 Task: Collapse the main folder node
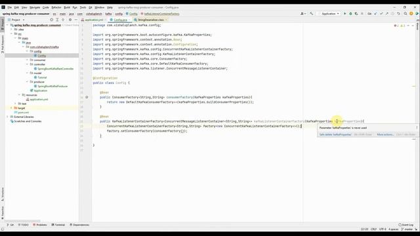(x=16, y=38)
